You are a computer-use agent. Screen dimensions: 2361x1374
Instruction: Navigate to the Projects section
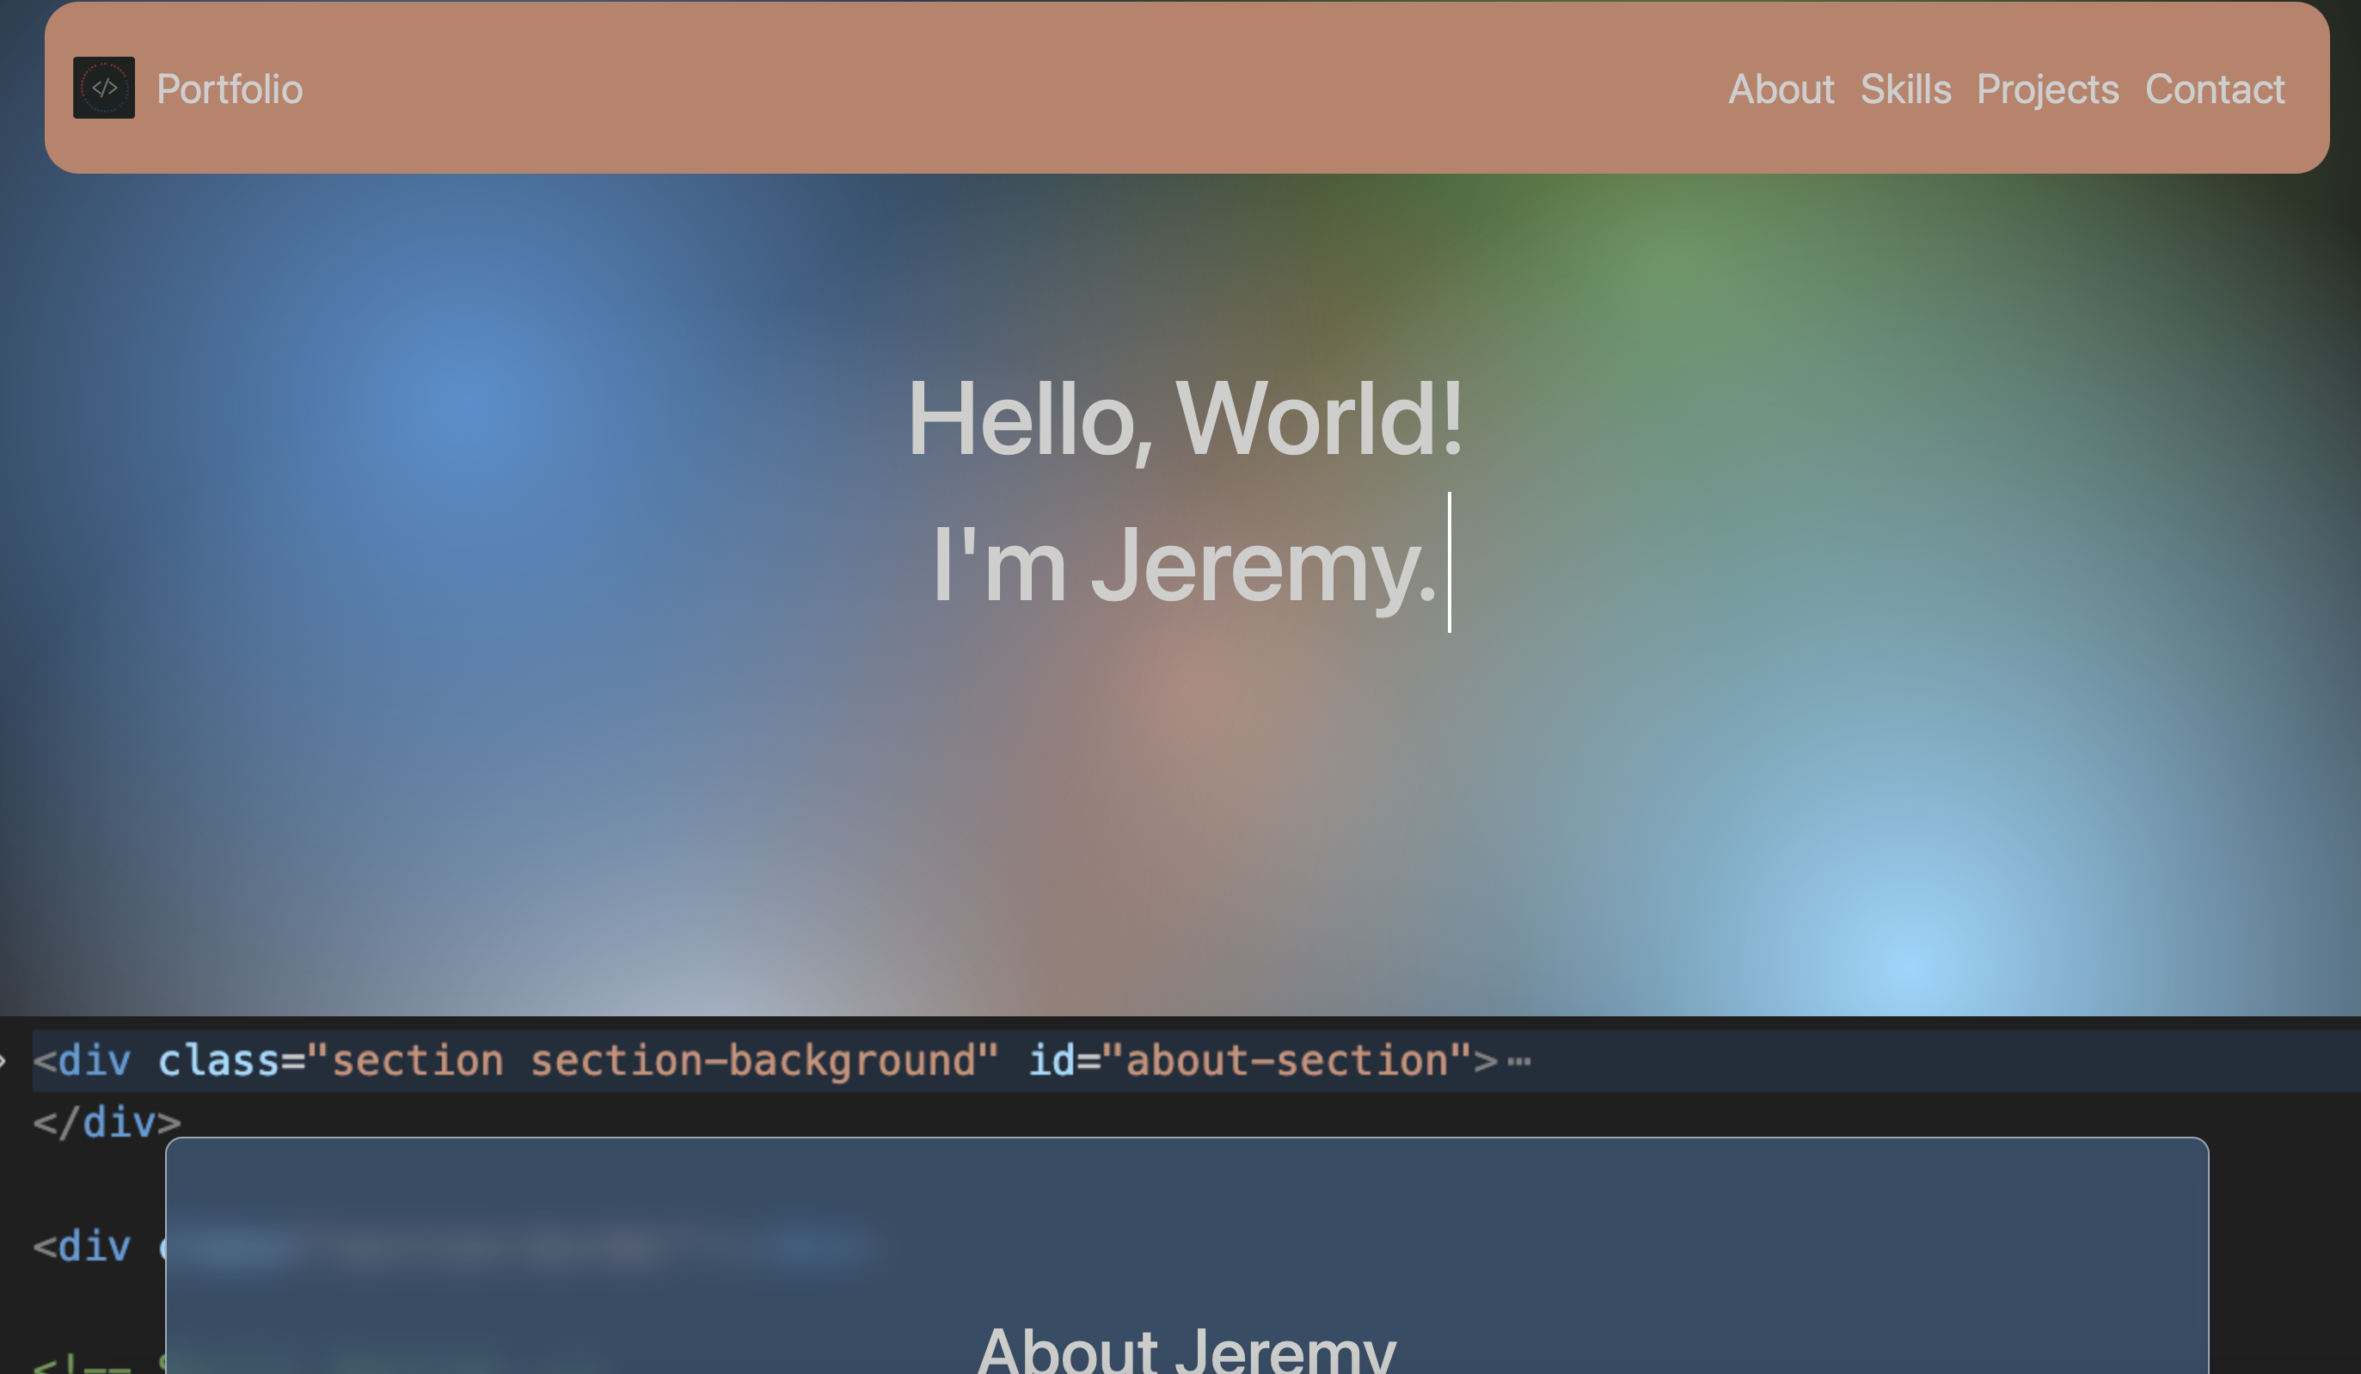pos(2048,90)
